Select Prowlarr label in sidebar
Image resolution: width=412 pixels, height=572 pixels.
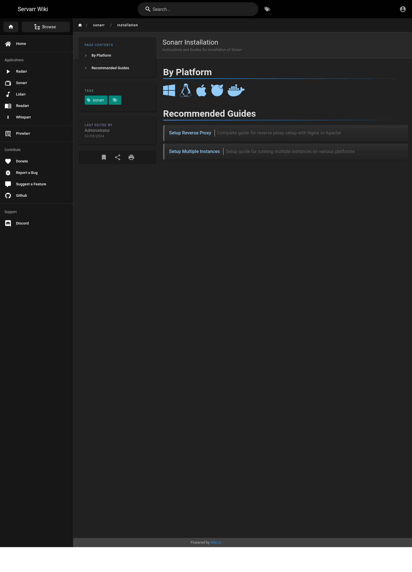pyautogui.click(x=23, y=134)
